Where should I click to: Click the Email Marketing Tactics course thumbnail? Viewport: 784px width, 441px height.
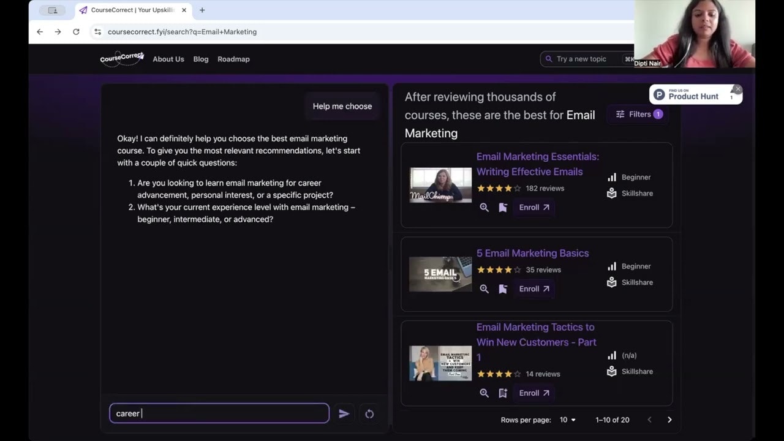440,363
